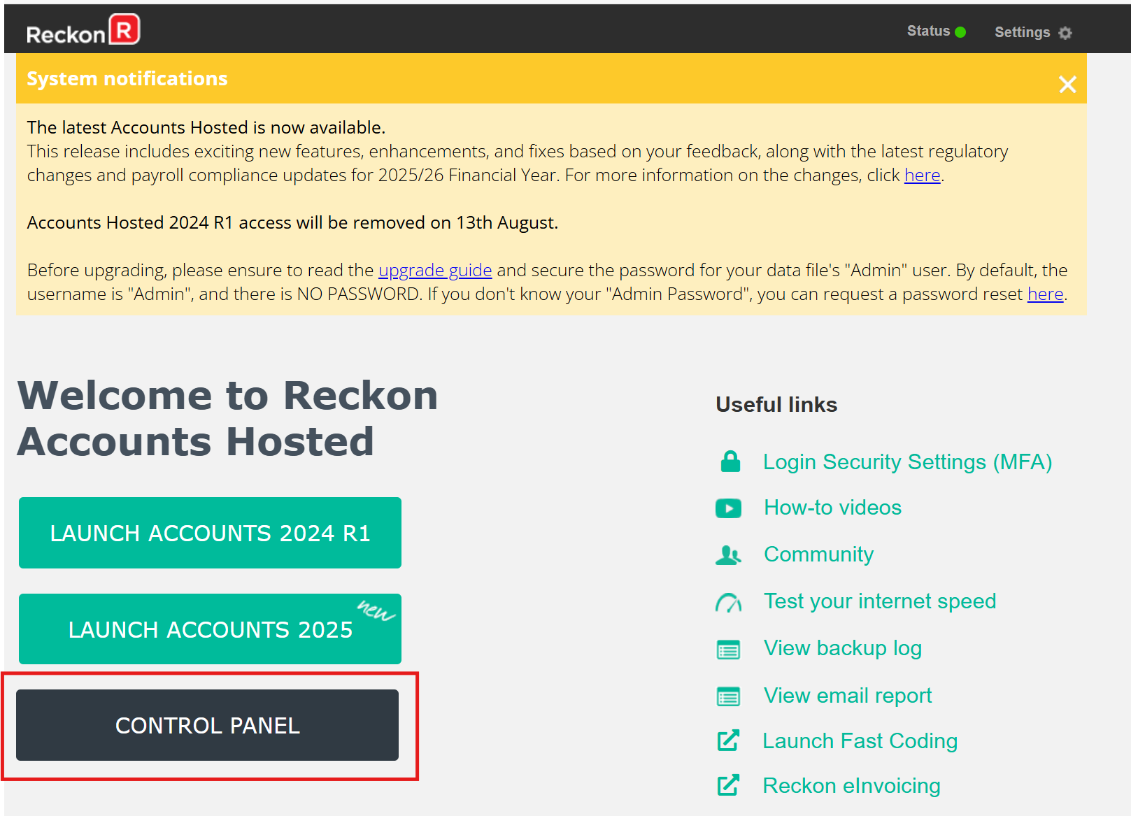Open Settings gear icon
The height and width of the screenshot is (816, 1131).
[1065, 33]
